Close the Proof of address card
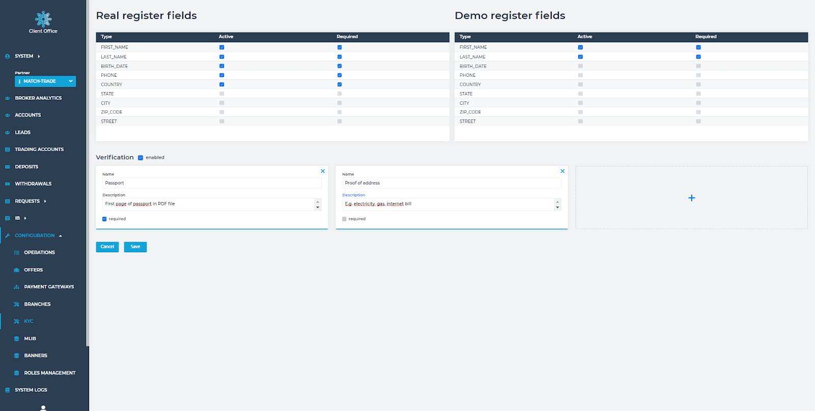The image size is (815, 411). click(562, 171)
